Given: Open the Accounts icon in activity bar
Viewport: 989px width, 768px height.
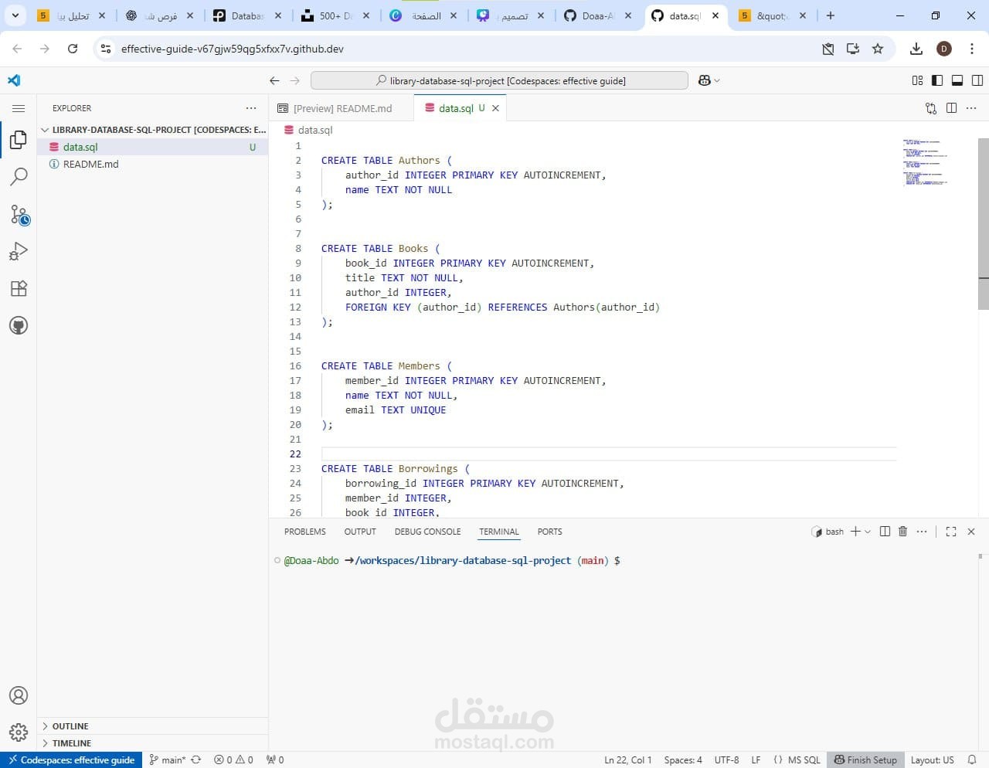Looking at the screenshot, I should 19,695.
